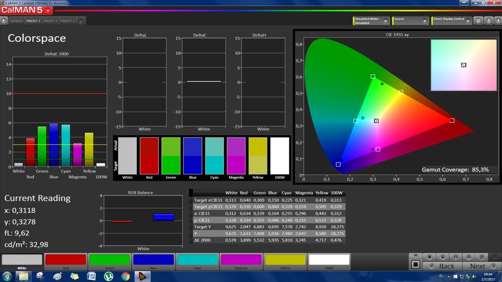This screenshot has width=502, height=282.
Task: Click the collapse arrow icon at top right
Action: pyautogui.click(x=498, y=21)
